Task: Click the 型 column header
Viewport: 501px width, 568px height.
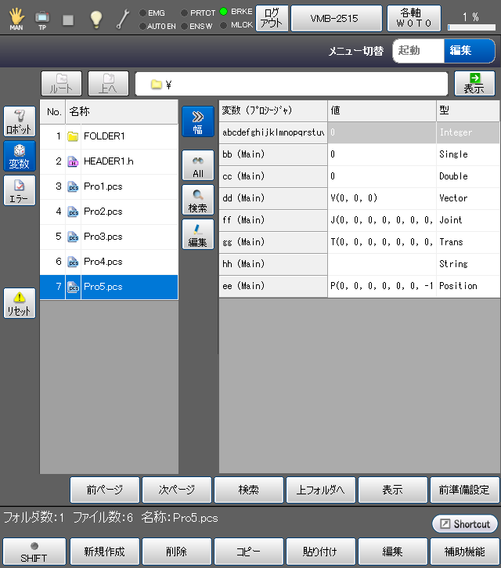Action: coord(467,110)
